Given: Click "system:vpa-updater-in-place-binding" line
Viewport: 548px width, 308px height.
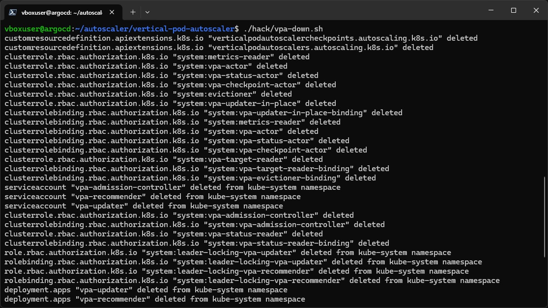Looking at the screenshot, I should coord(203,113).
